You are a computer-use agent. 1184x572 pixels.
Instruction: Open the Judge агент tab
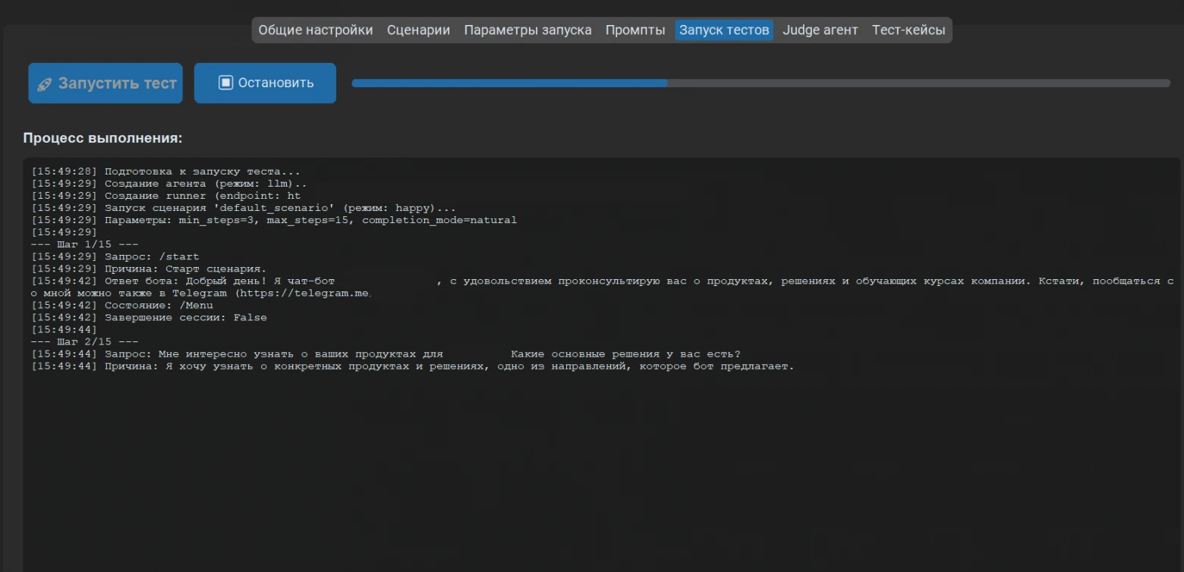(x=820, y=30)
